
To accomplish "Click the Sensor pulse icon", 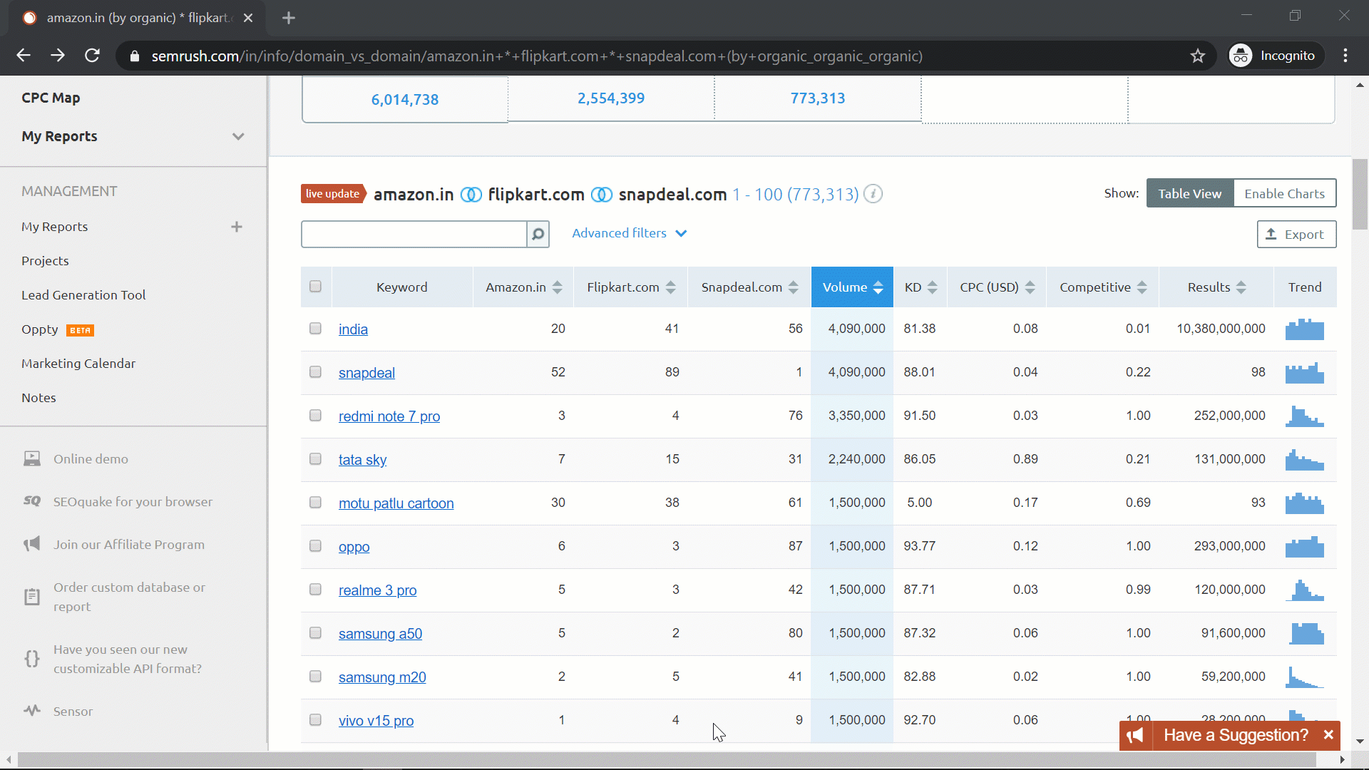I will pyautogui.click(x=32, y=711).
